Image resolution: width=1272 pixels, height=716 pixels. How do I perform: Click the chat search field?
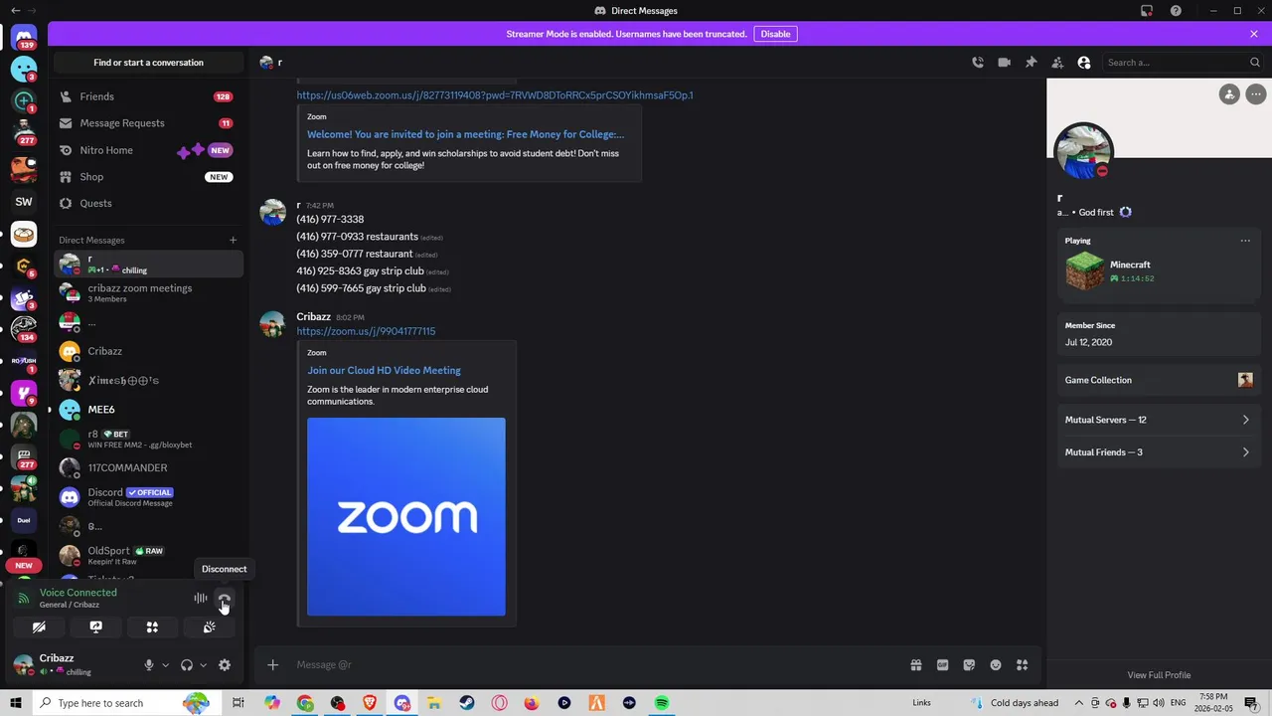click(1183, 63)
